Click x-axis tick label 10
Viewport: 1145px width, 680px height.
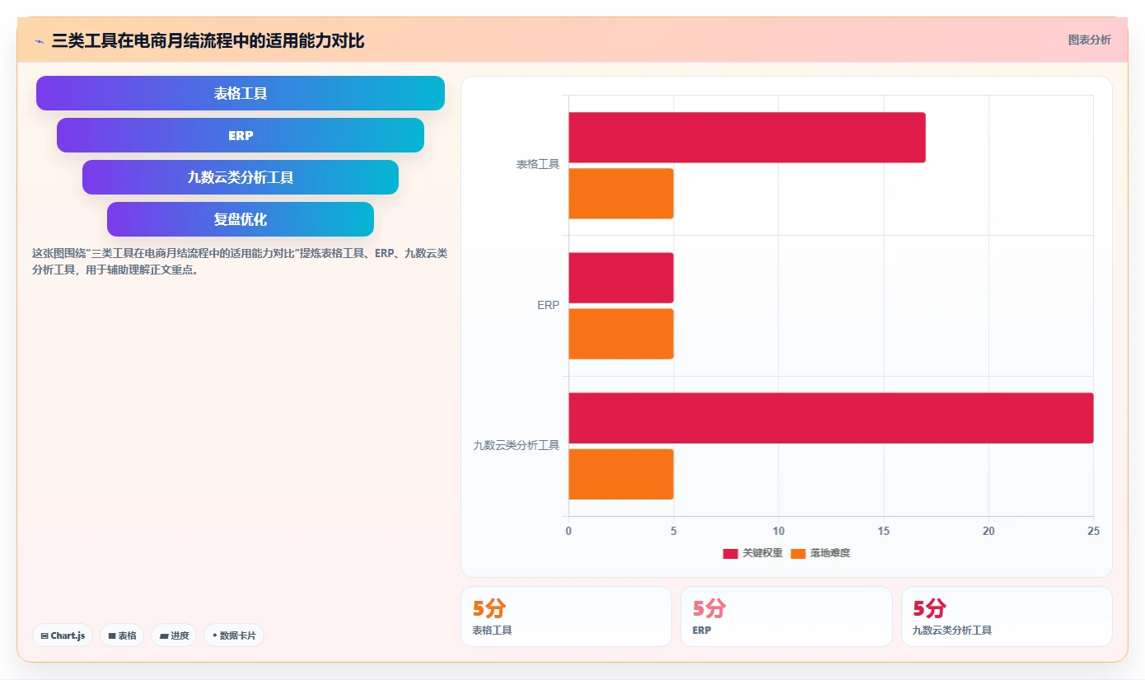[x=778, y=532]
